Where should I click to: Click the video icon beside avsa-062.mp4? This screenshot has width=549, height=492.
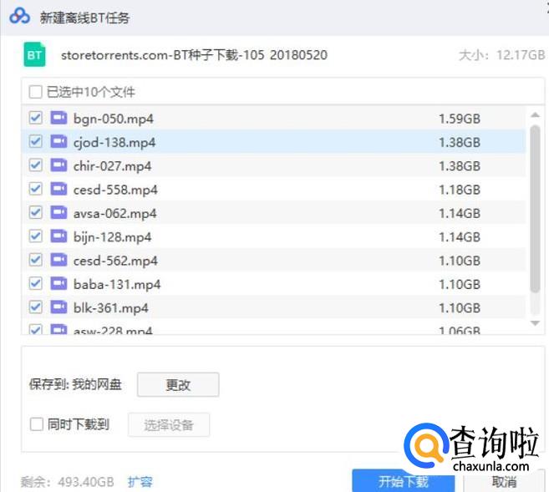click(58, 213)
